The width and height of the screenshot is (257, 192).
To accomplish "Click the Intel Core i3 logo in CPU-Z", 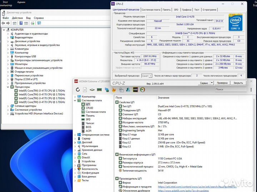I will click(235, 22).
